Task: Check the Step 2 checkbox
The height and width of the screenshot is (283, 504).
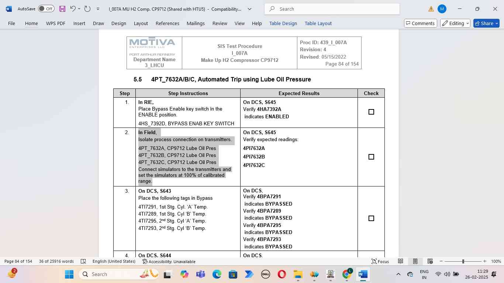Action: coord(371,157)
